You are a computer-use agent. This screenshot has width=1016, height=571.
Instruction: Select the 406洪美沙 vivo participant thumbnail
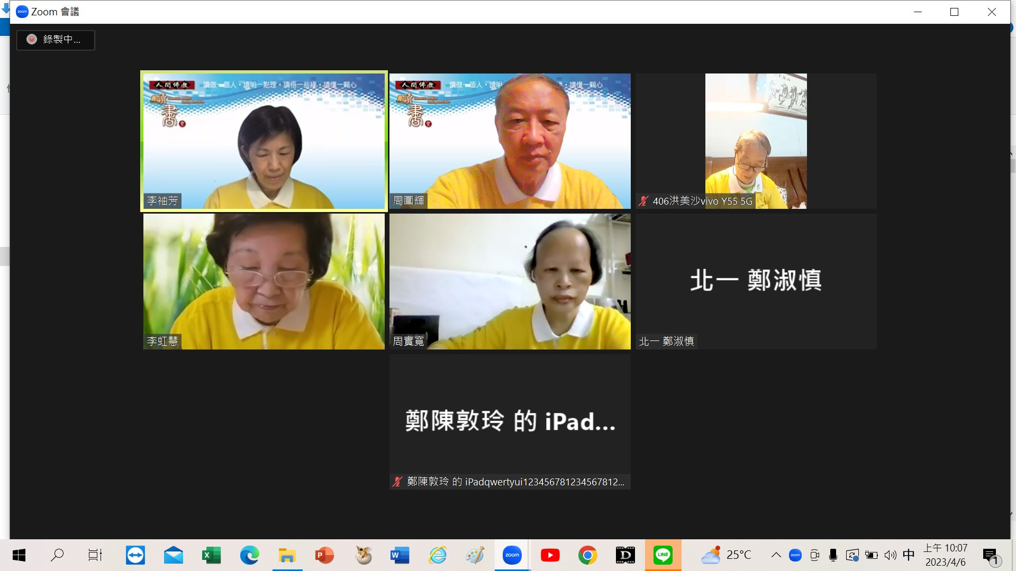[x=756, y=141]
